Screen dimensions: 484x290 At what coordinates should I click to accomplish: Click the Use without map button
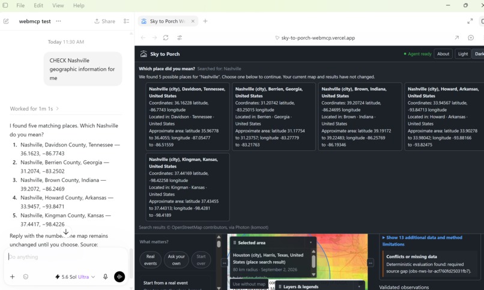coord(249,284)
